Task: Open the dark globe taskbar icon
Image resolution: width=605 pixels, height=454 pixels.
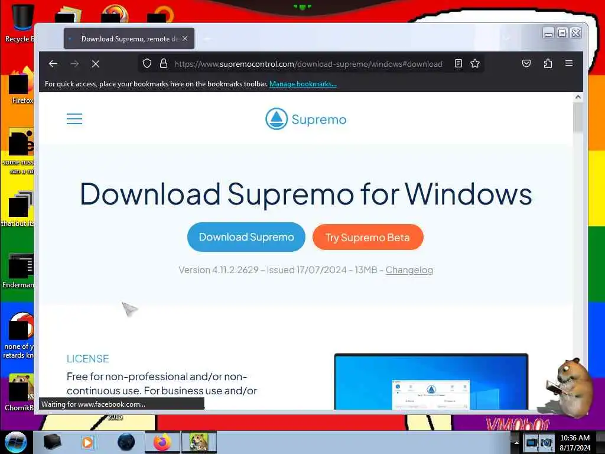Action: [x=126, y=442]
